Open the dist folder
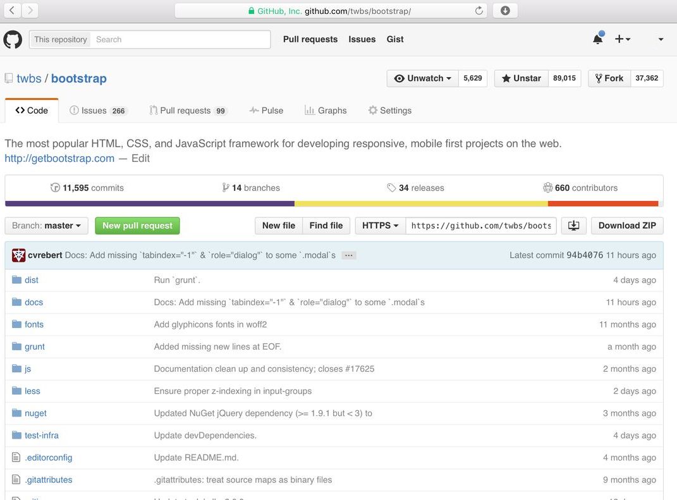 [x=32, y=280]
